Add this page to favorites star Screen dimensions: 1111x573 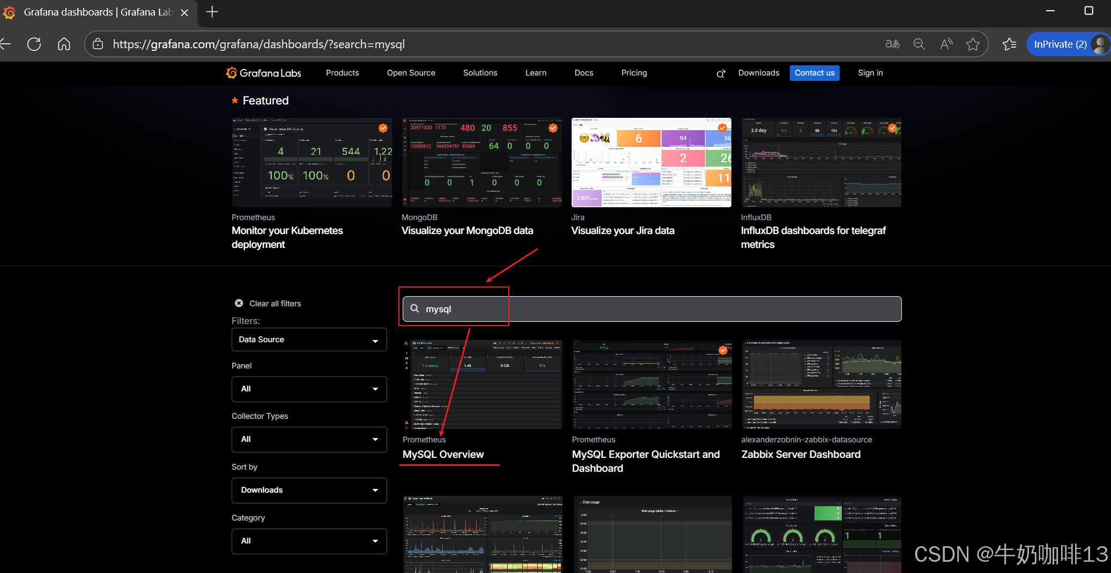[973, 44]
